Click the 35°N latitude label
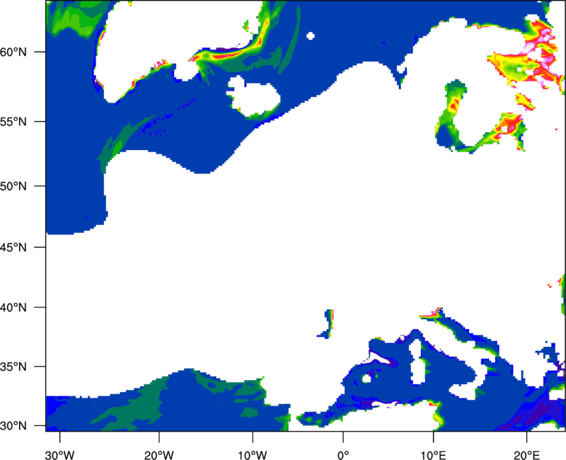 point(13,367)
